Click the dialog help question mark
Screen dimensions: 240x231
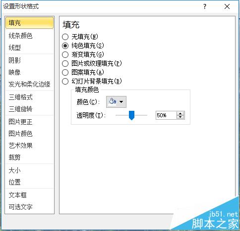205,6
